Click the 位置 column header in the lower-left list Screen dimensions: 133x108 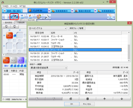[x=6, y=71]
